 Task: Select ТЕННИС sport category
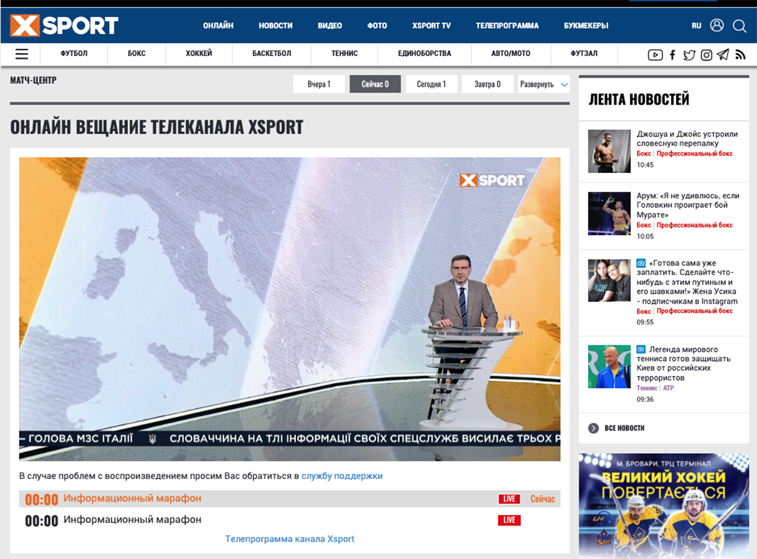(x=344, y=54)
